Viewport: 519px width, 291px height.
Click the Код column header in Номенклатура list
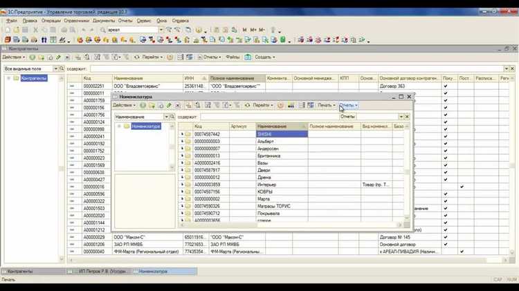tap(211, 126)
